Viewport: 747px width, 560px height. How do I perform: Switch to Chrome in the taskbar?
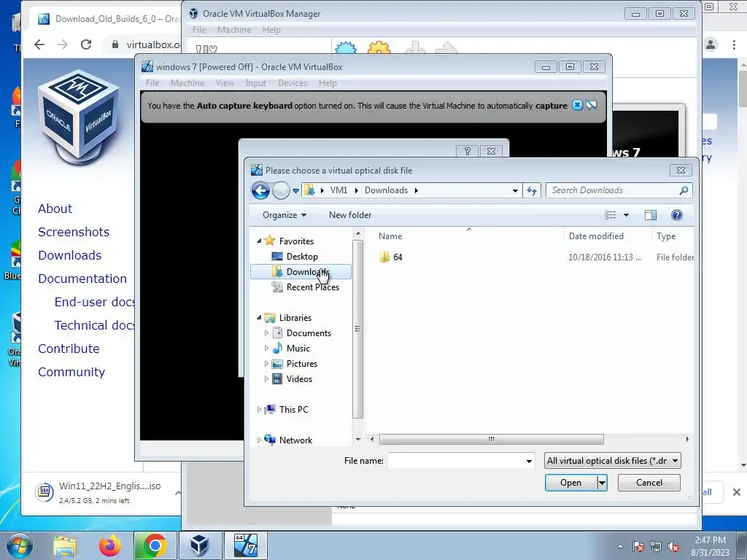pyautogui.click(x=155, y=545)
